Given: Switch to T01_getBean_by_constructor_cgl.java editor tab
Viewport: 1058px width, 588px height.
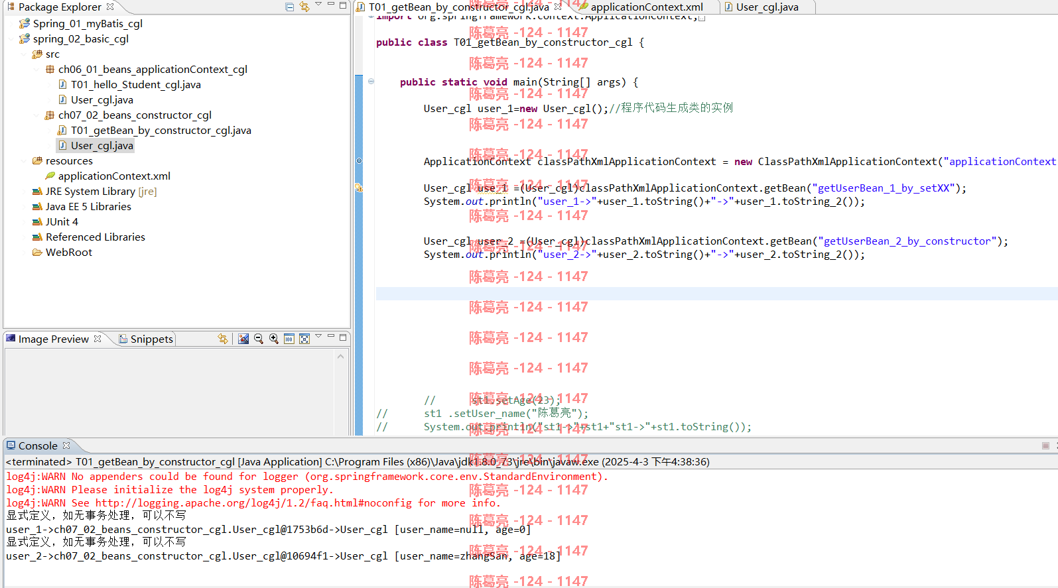Looking at the screenshot, I should [458, 7].
